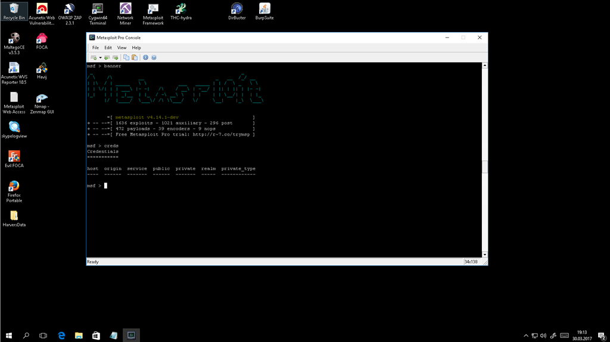Open the Action Center notifications icon
The image size is (610, 342).
602,336
